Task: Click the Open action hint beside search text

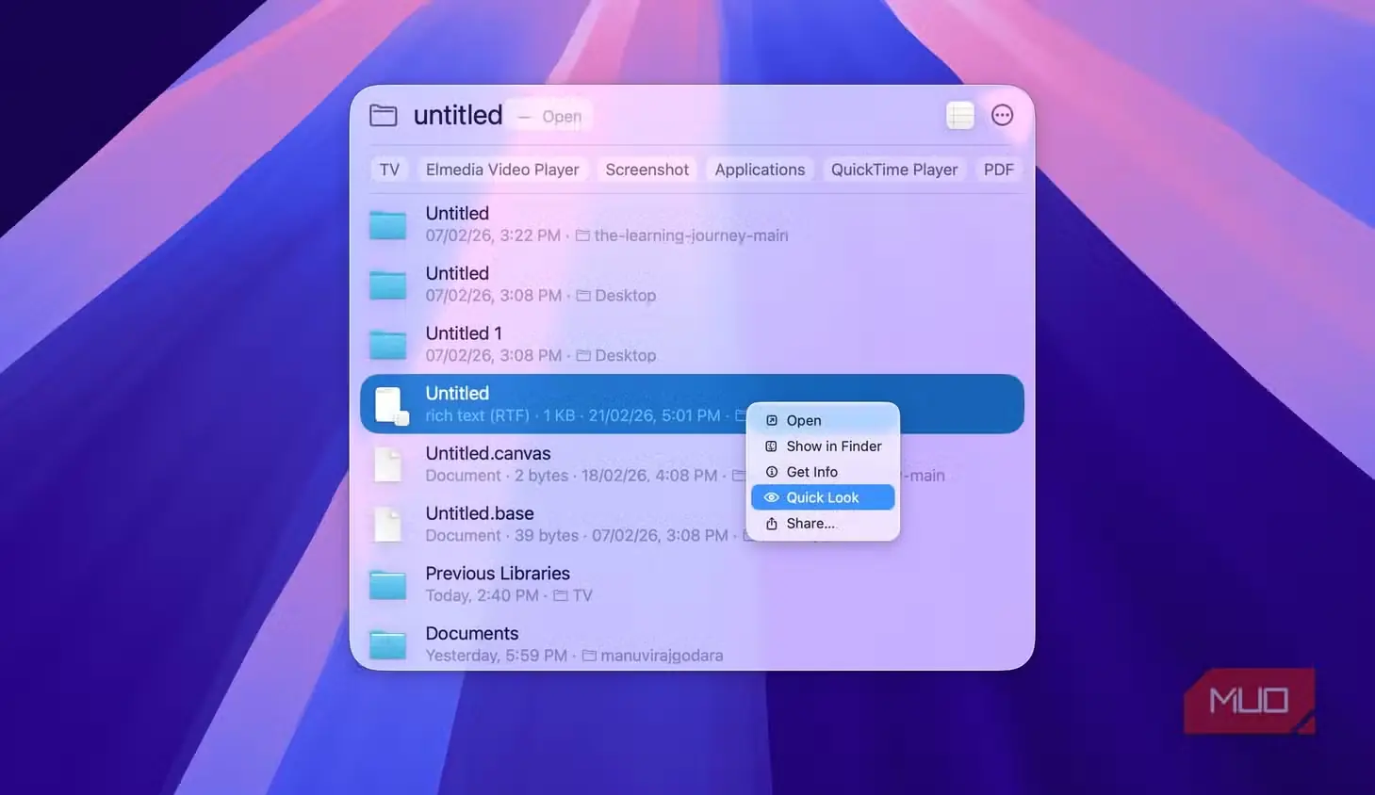Action: [562, 116]
